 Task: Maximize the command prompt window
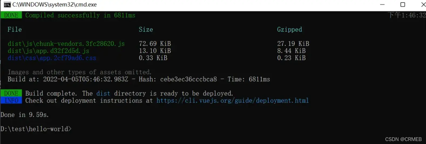(x=403, y=5)
